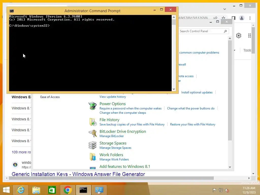The image size is (260, 195).
Task: Click the BitLocker Drive Encryption keys icon
Action: coord(93,134)
